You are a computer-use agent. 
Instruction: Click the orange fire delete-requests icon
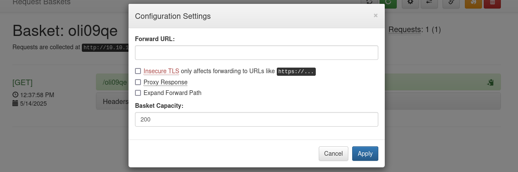(x=473, y=3)
